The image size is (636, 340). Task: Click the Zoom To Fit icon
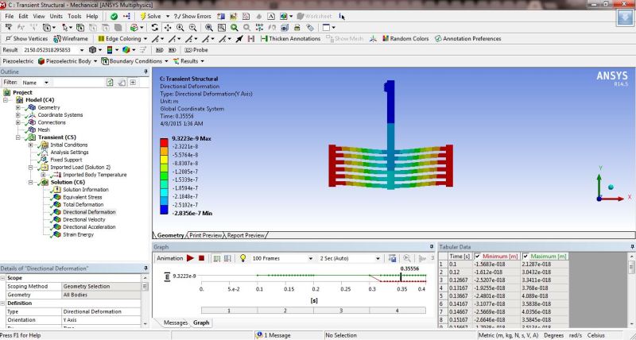coord(209,28)
